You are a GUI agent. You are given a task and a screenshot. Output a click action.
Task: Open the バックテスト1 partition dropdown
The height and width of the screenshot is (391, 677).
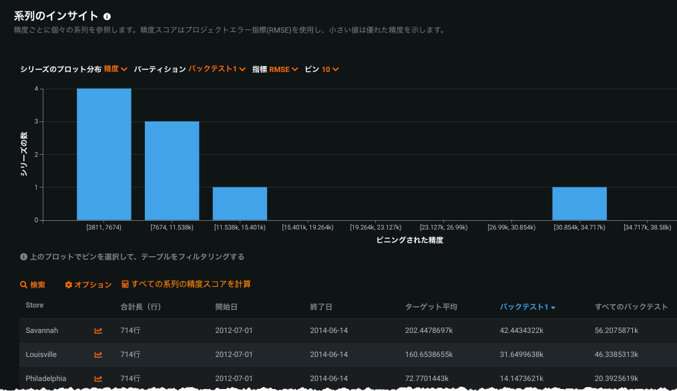(217, 69)
